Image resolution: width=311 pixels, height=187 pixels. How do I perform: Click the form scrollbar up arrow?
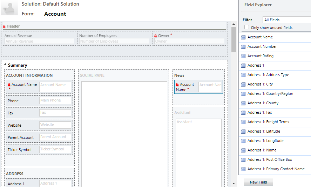pyautogui.click(x=234, y=24)
